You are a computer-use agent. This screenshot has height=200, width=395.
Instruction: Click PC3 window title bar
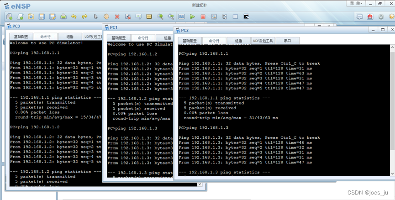pos(54,26)
